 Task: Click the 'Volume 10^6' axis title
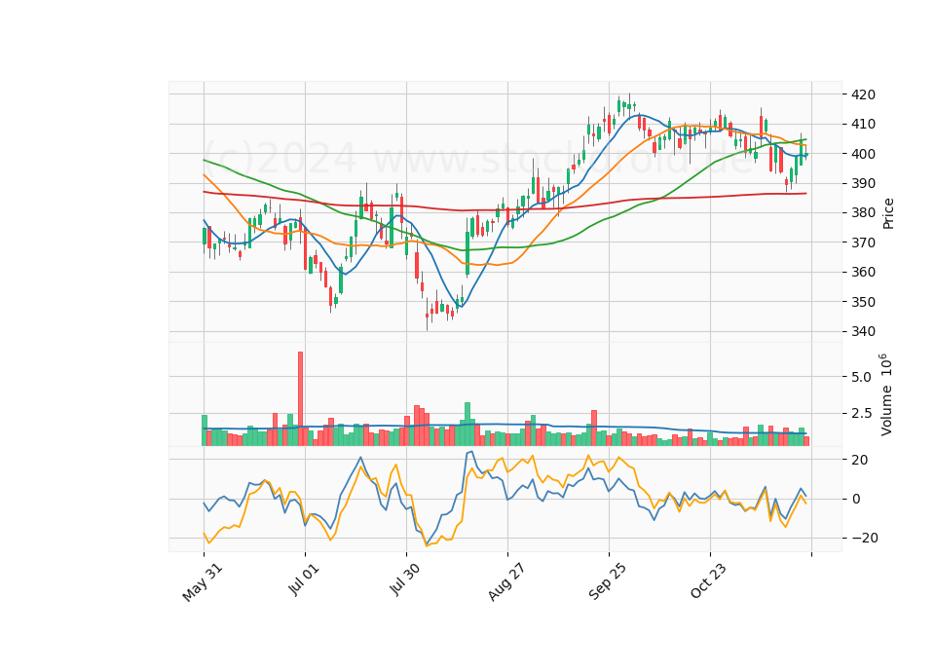point(886,394)
